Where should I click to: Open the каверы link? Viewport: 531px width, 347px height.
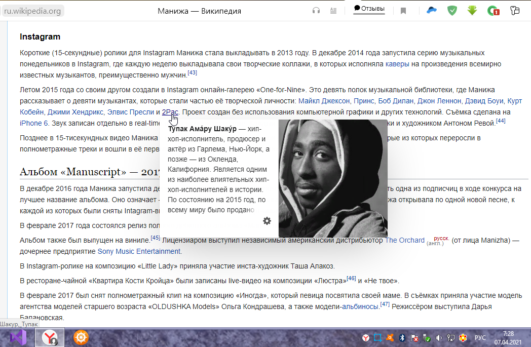tap(397, 64)
